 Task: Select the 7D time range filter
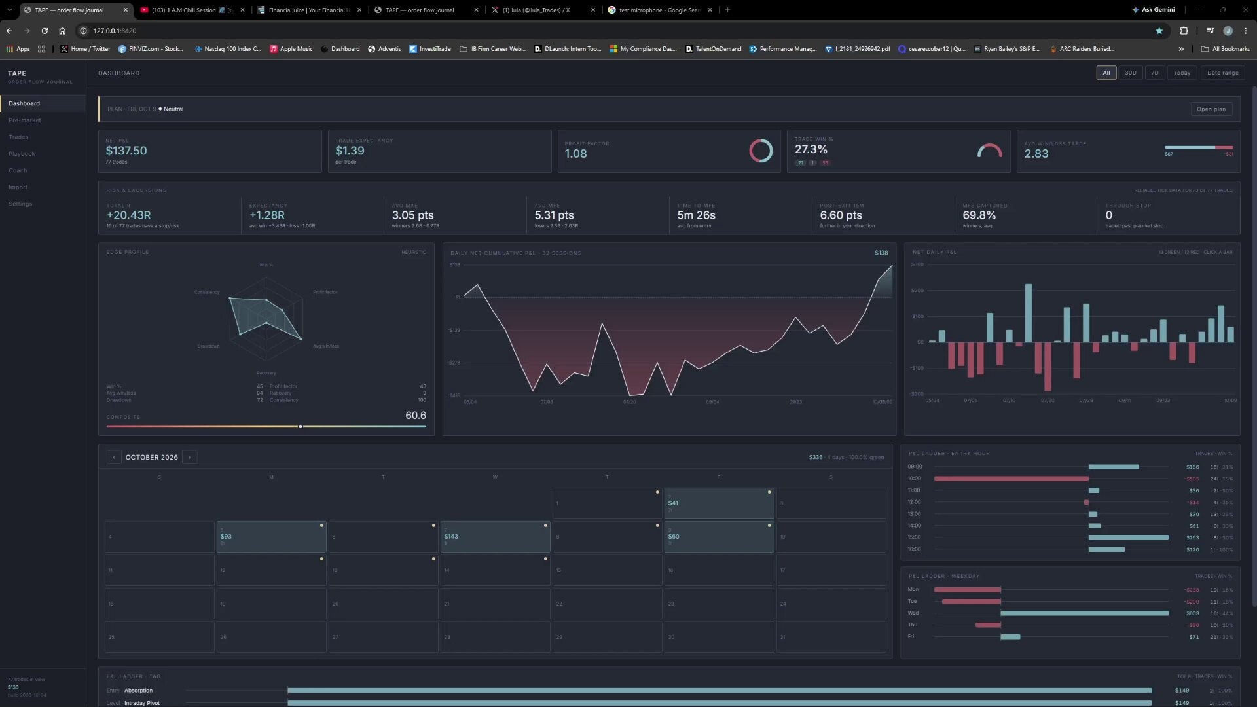tap(1154, 73)
